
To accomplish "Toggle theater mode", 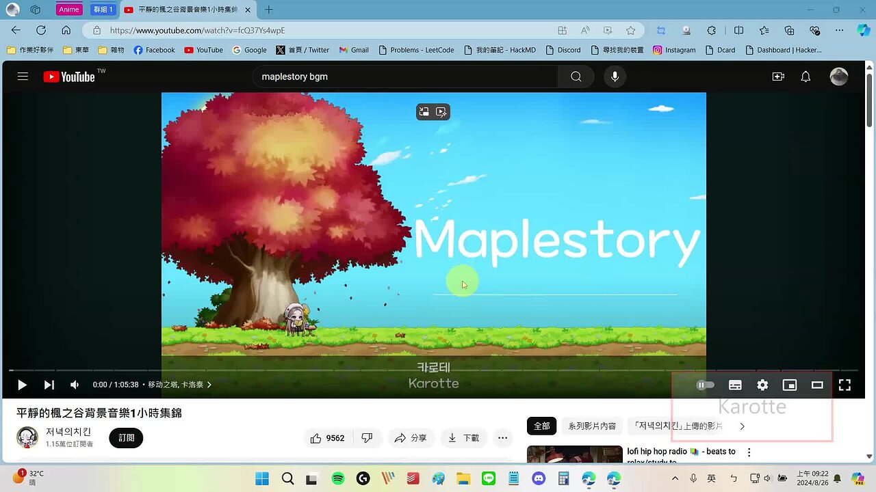I will [x=817, y=385].
